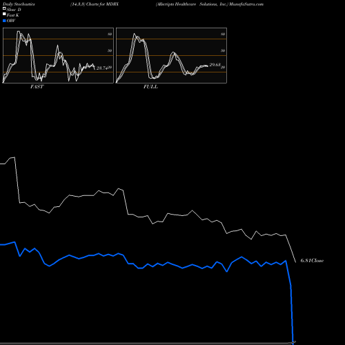Viewport: 345px width, 345px height.
Task: Click the 20 axis label in FULL chart
Action: click(223, 68)
